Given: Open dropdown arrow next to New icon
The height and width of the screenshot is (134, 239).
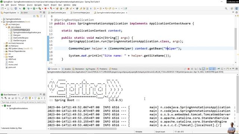Looking at the screenshot, I should coord(5,9).
